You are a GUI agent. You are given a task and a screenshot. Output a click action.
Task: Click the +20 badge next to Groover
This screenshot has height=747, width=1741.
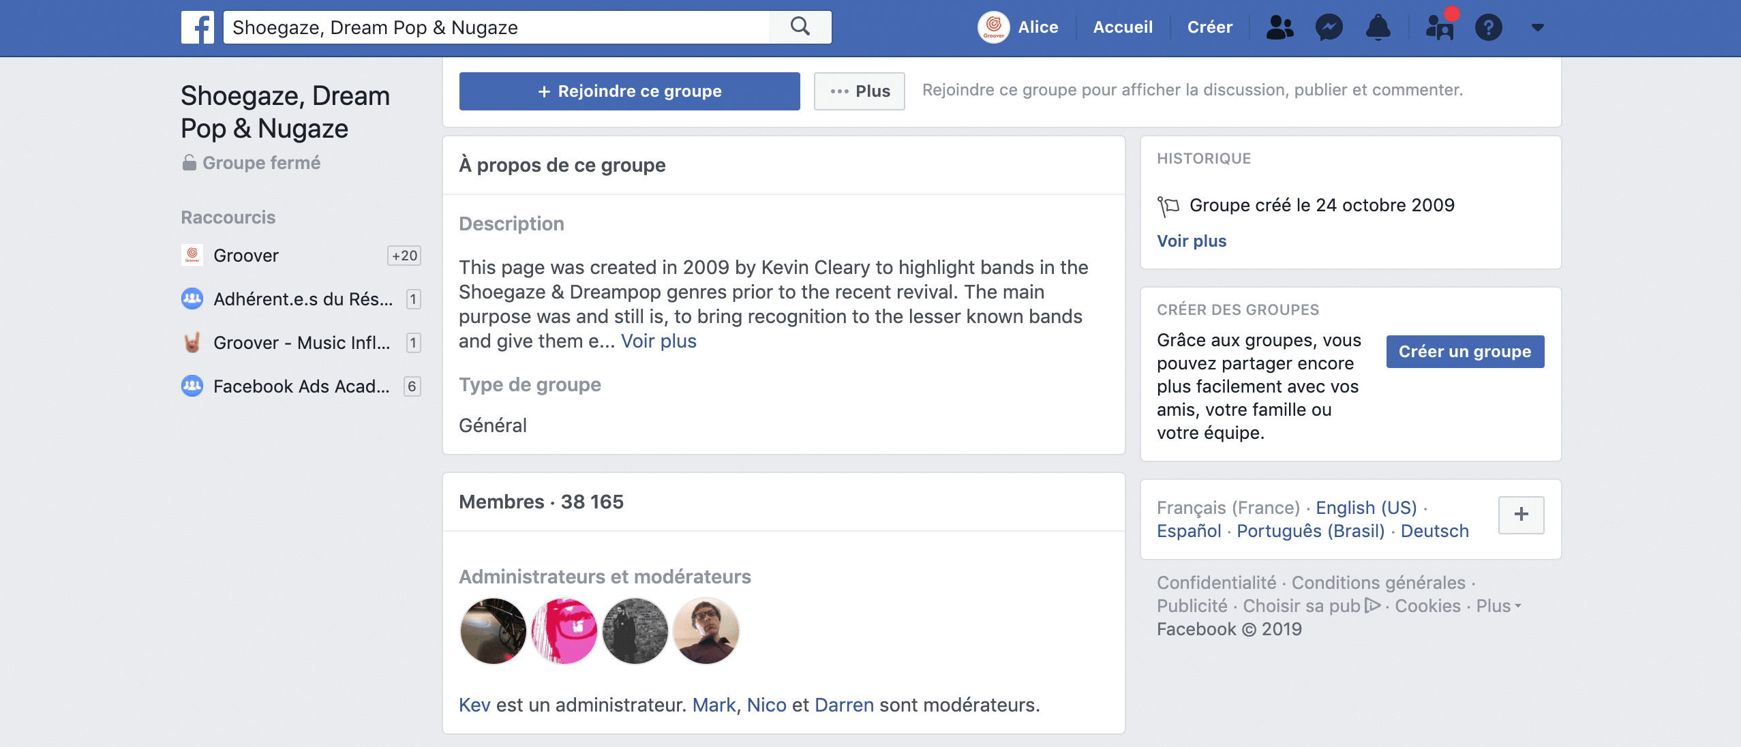click(404, 256)
